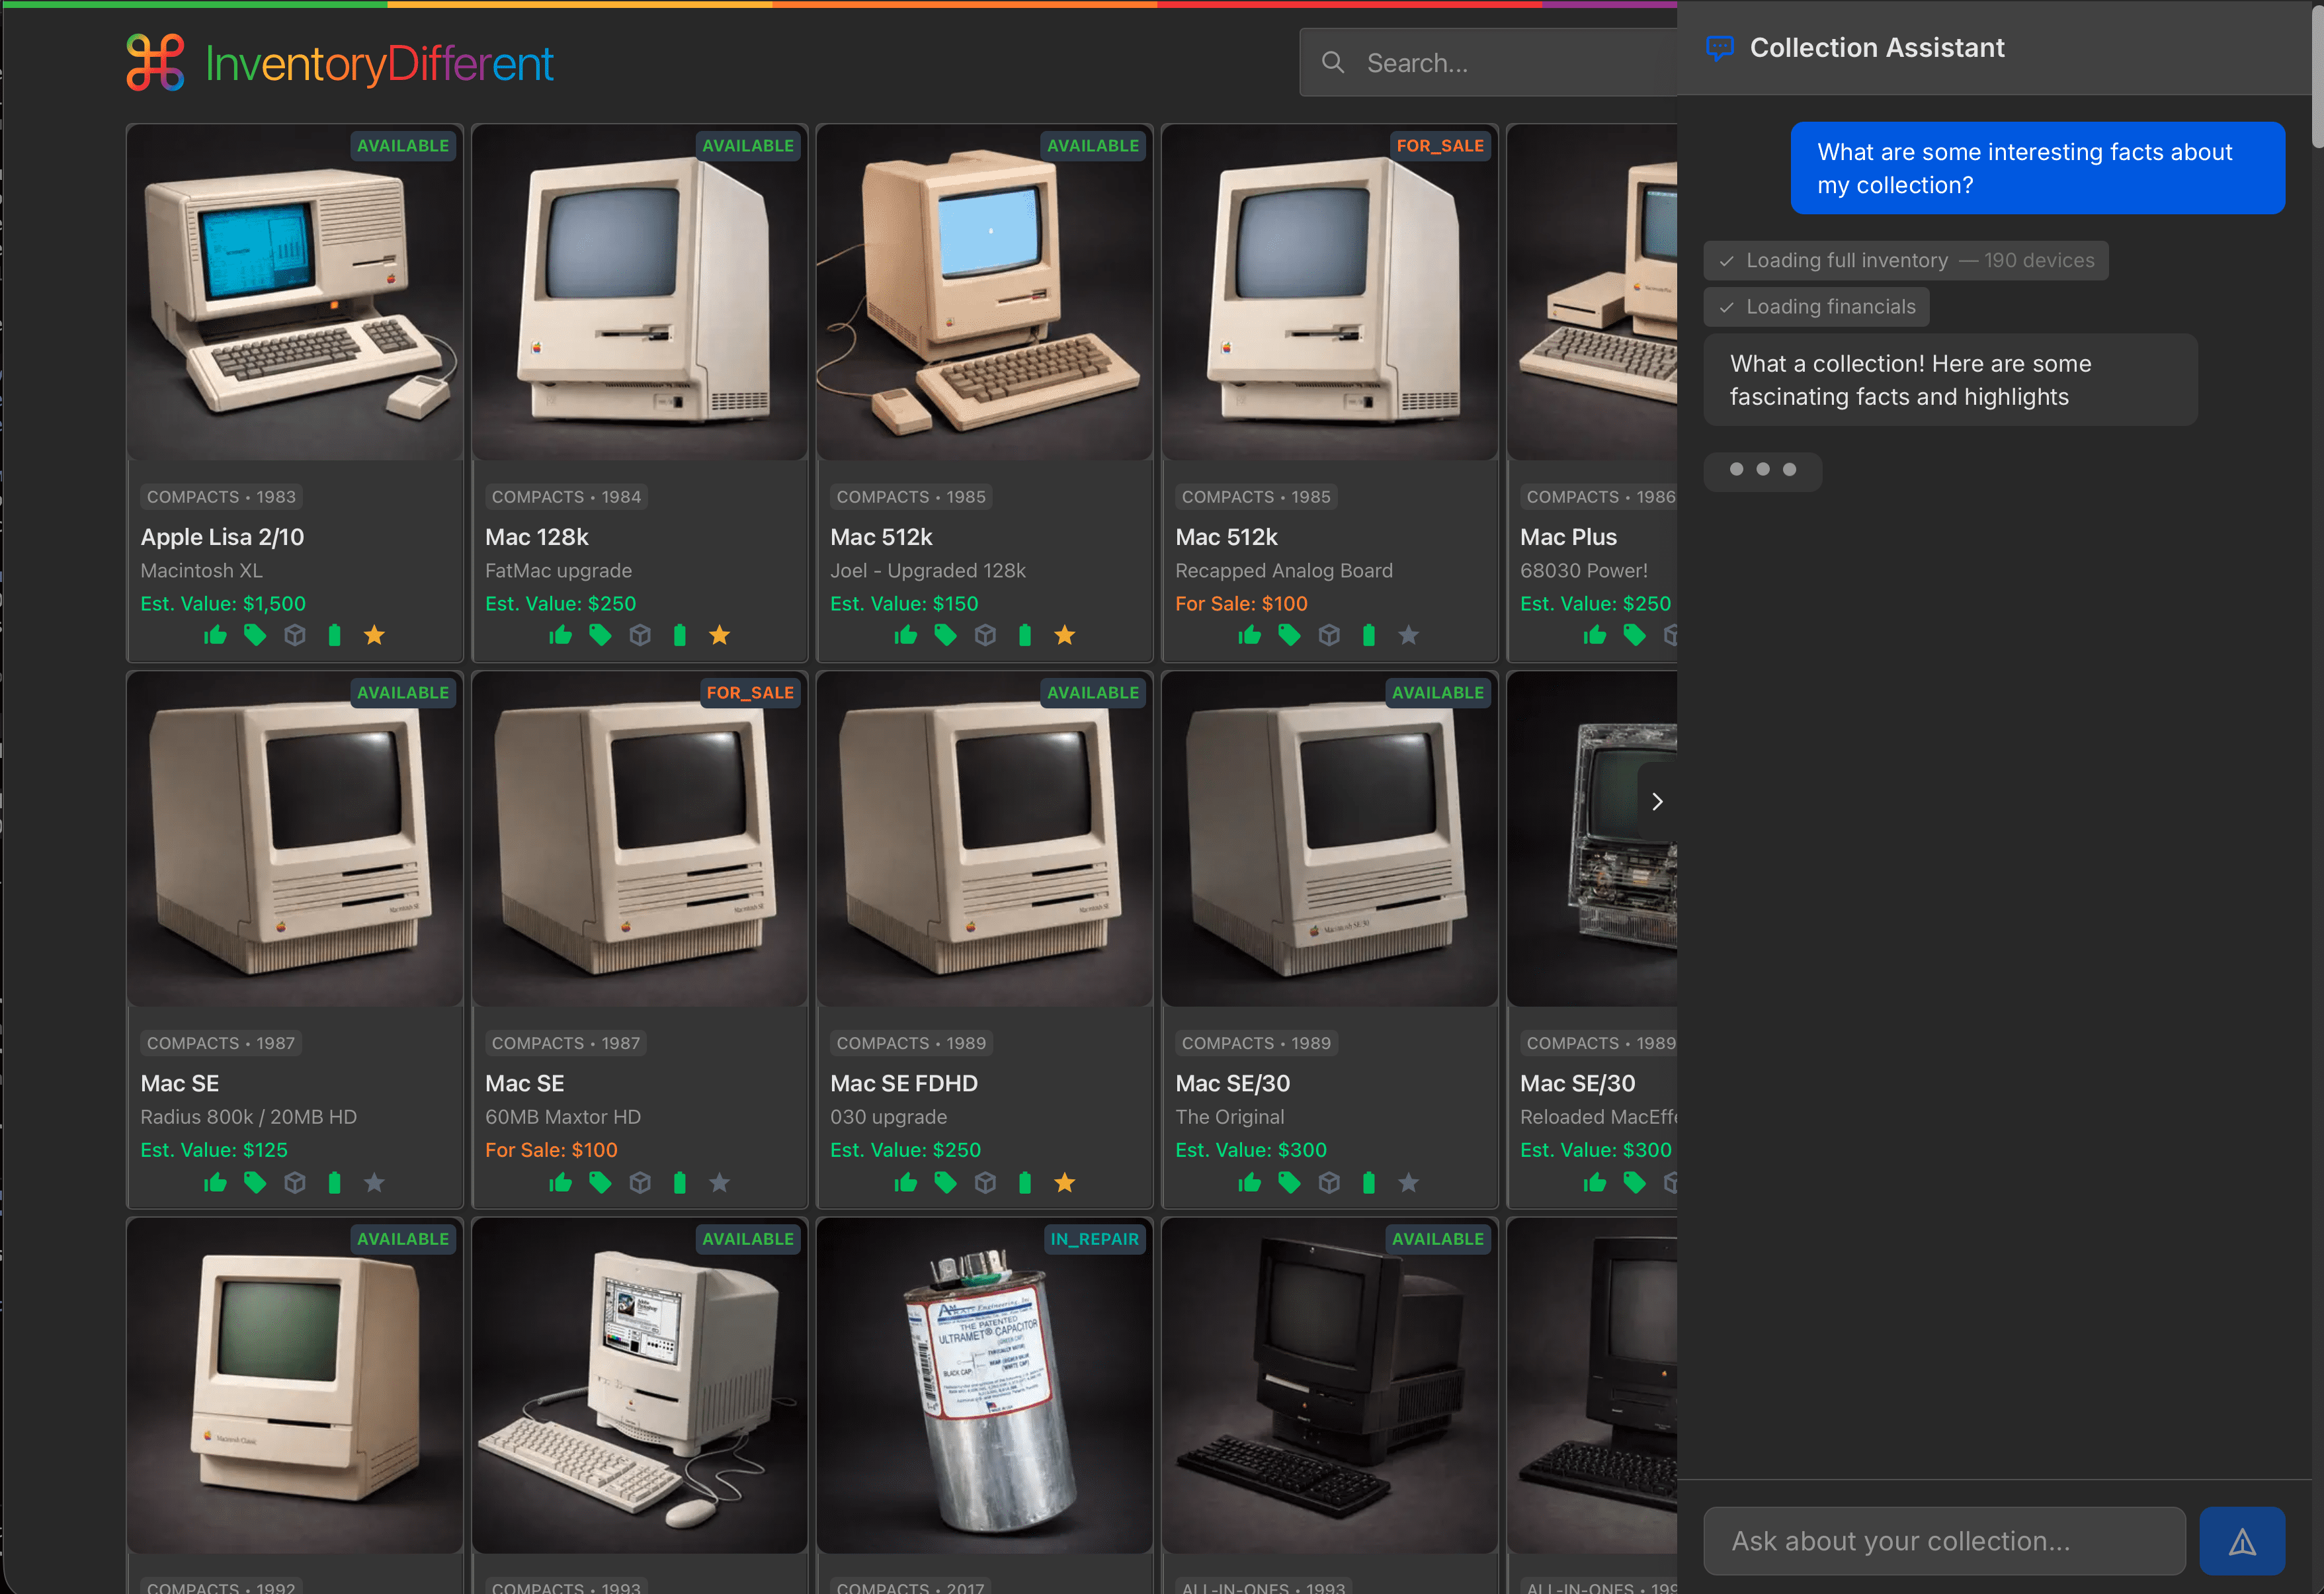2324x1594 pixels.
Task: Expand the Loading full inventory step
Action: click(1905, 261)
